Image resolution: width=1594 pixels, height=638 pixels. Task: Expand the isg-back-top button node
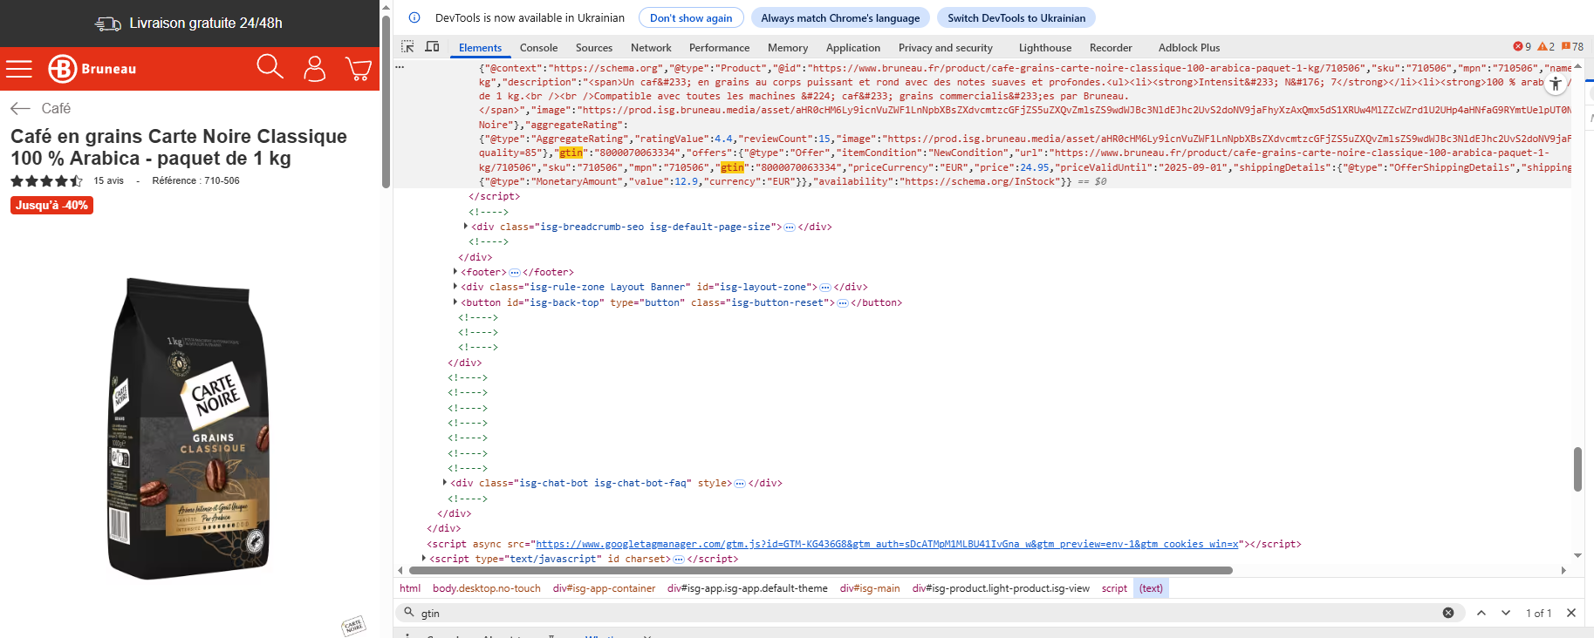[x=455, y=302]
